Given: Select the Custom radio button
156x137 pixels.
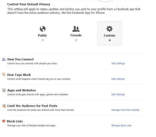Looking at the screenshot, I should click(x=110, y=40).
